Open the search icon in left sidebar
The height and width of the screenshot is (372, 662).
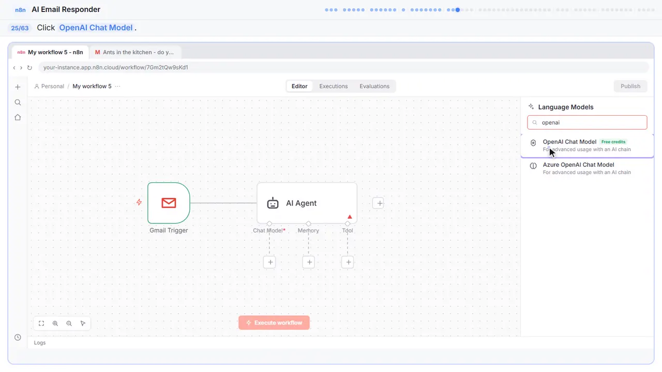(18, 102)
